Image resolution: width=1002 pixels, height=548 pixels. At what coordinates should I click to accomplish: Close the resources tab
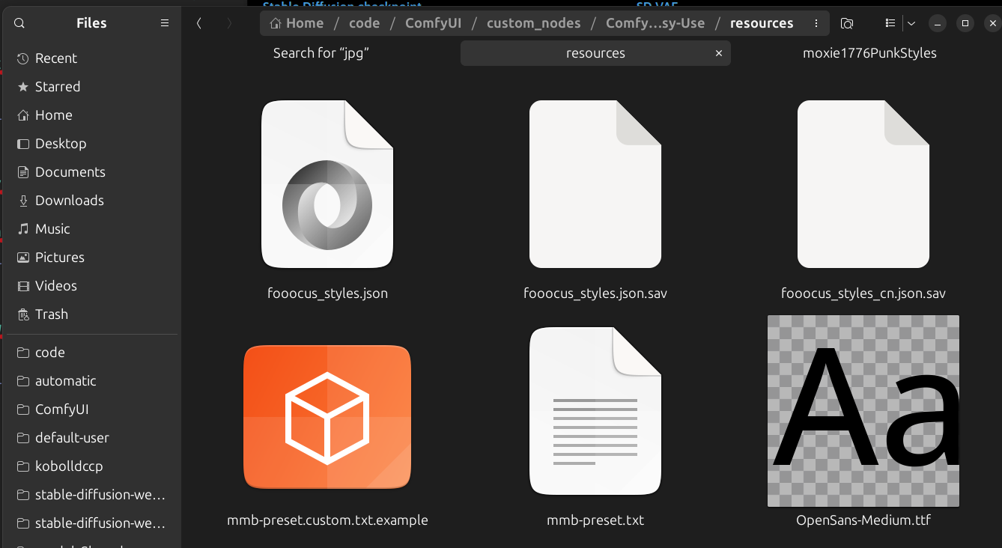(719, 53)
